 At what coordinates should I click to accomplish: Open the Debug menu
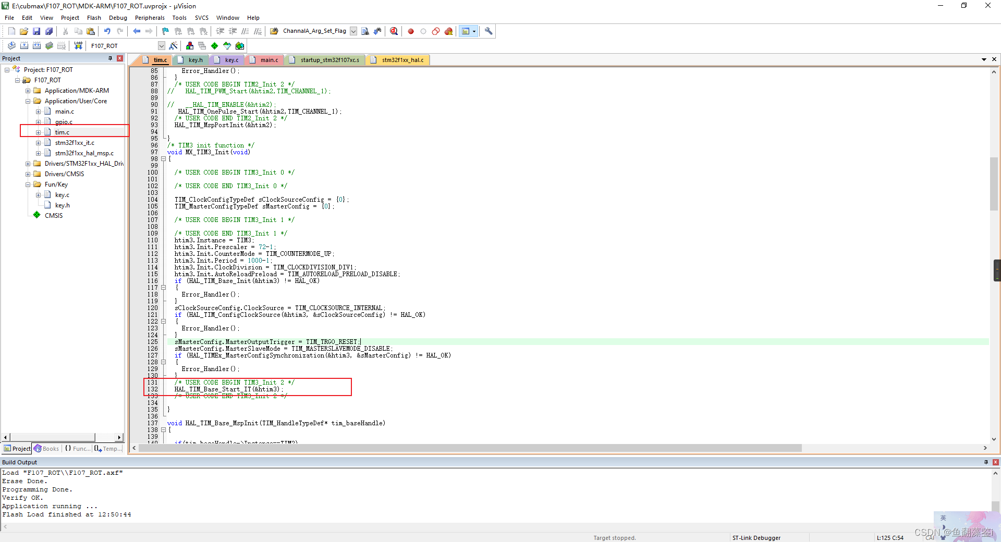click(118, 18)
